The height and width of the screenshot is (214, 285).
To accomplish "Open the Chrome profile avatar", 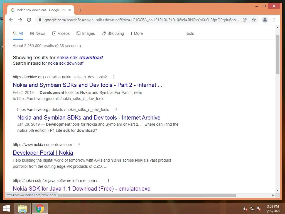I will [265, 20].
